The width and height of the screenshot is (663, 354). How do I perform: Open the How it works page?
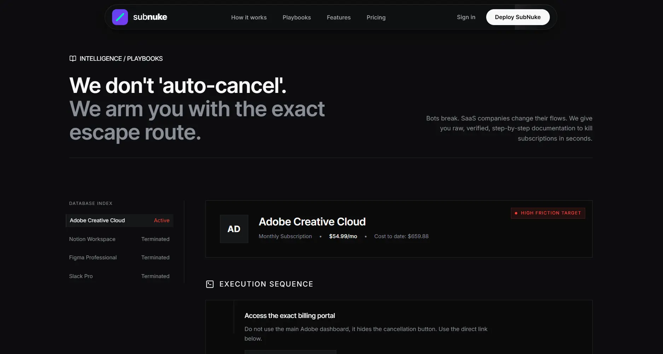point(249,17)
